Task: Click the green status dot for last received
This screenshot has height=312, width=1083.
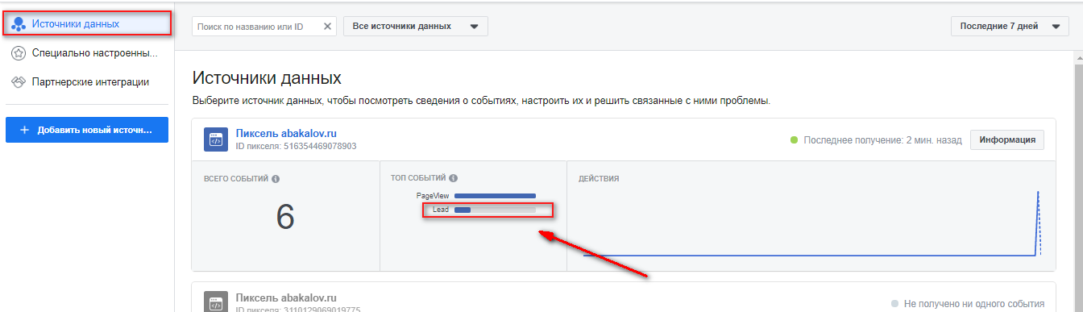Action: [794, 140]
